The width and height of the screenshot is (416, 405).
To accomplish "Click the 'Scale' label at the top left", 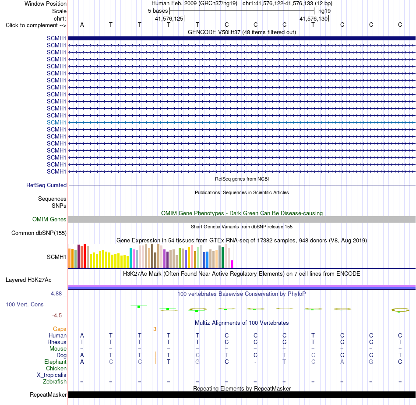I will tap(59, 11).
